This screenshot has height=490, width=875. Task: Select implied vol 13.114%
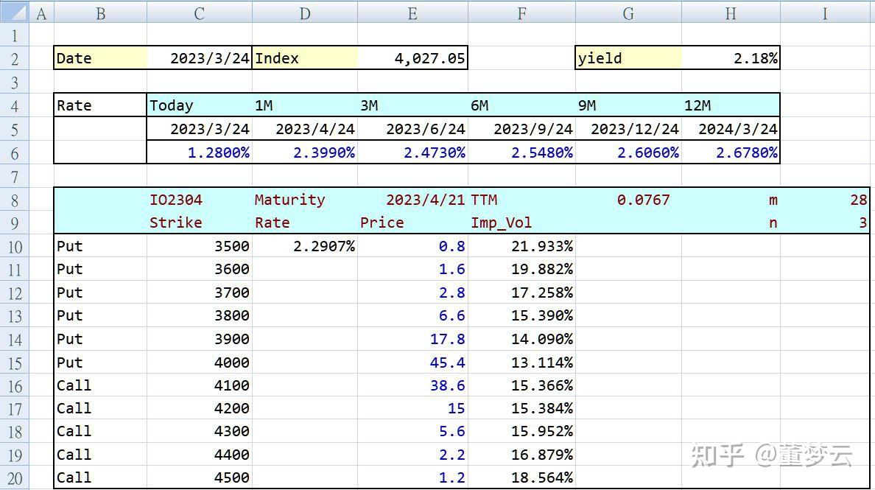pyautogui.click(x=521, y=363)
